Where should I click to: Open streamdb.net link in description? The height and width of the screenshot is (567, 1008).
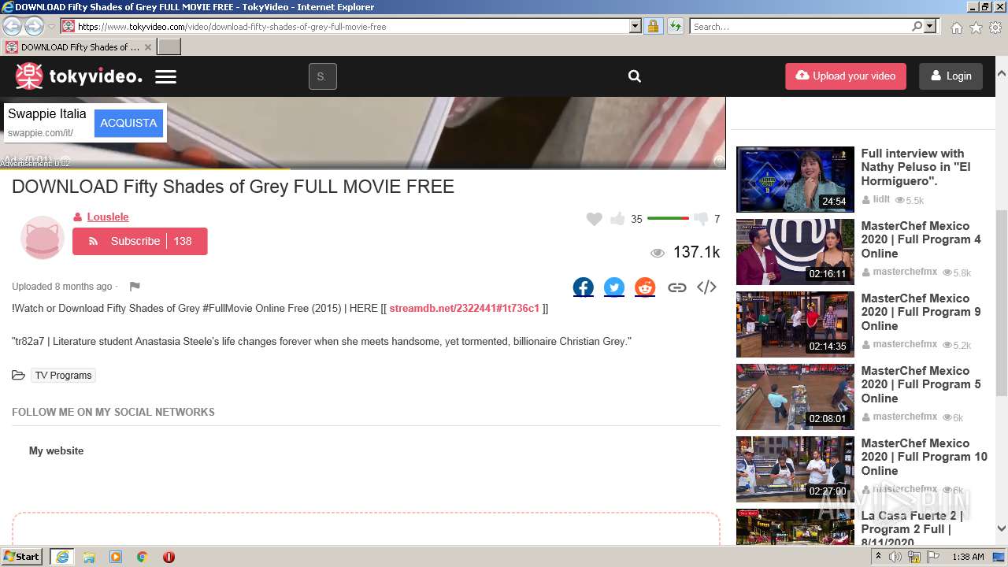point(464,309)
